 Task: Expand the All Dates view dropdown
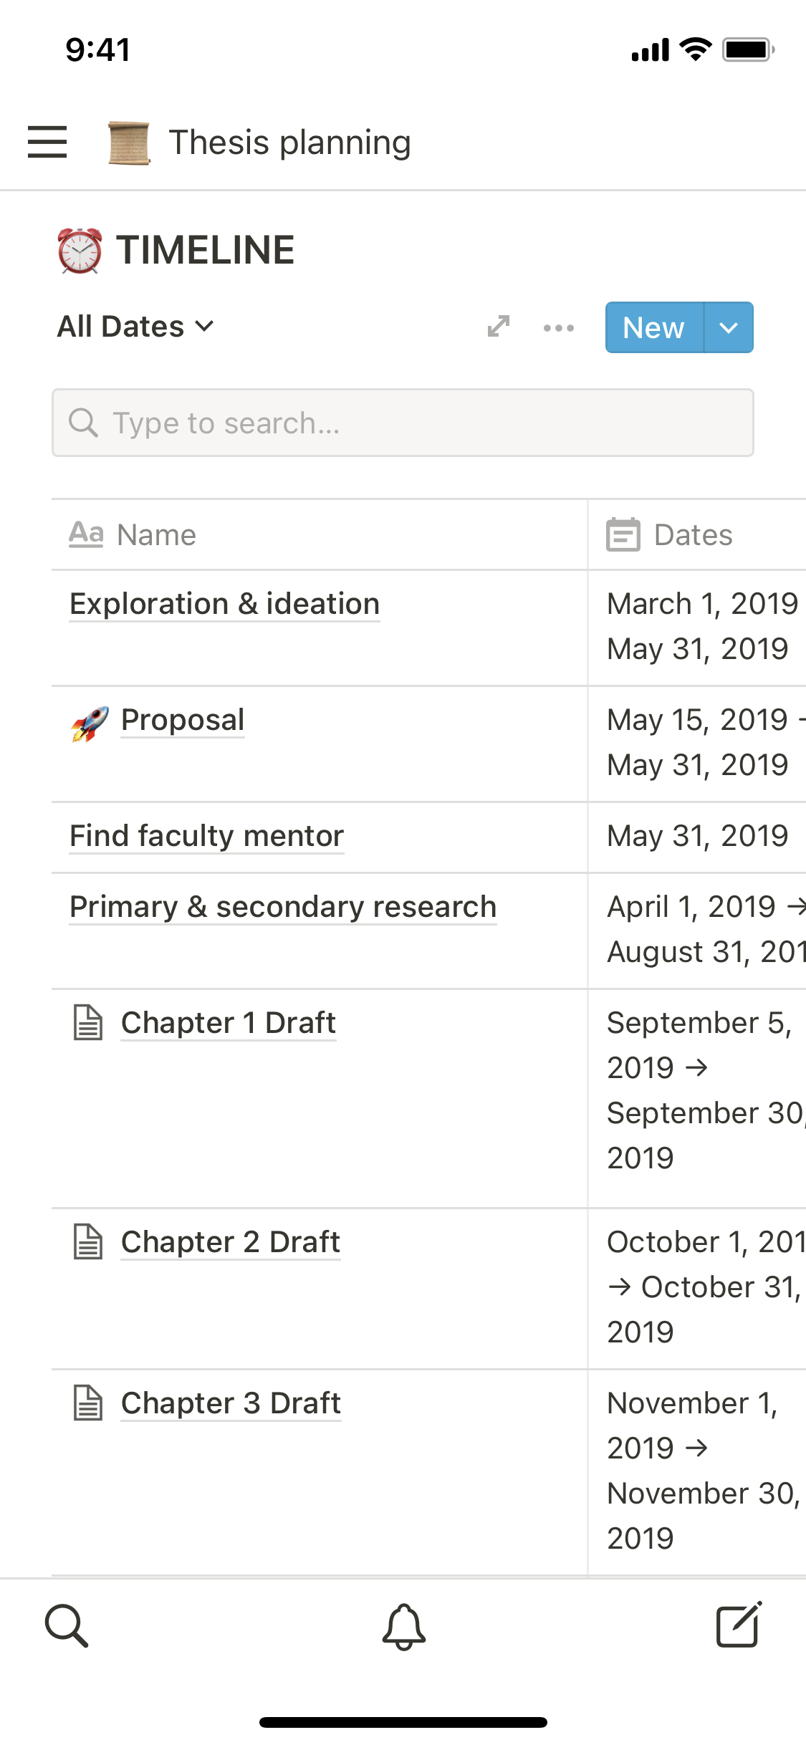[135, 327]
